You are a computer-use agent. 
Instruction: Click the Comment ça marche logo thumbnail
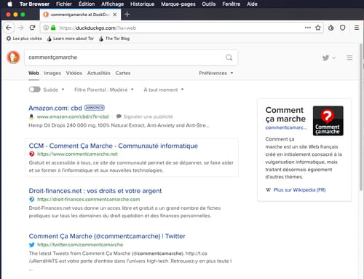tap(328, 121)
